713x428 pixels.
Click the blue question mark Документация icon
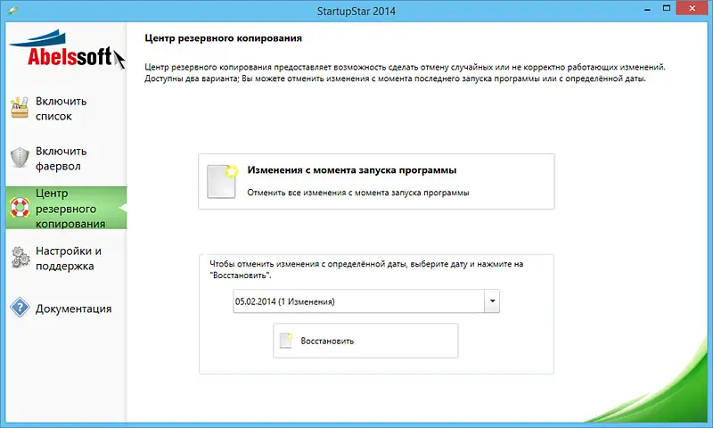pos(20,308)
